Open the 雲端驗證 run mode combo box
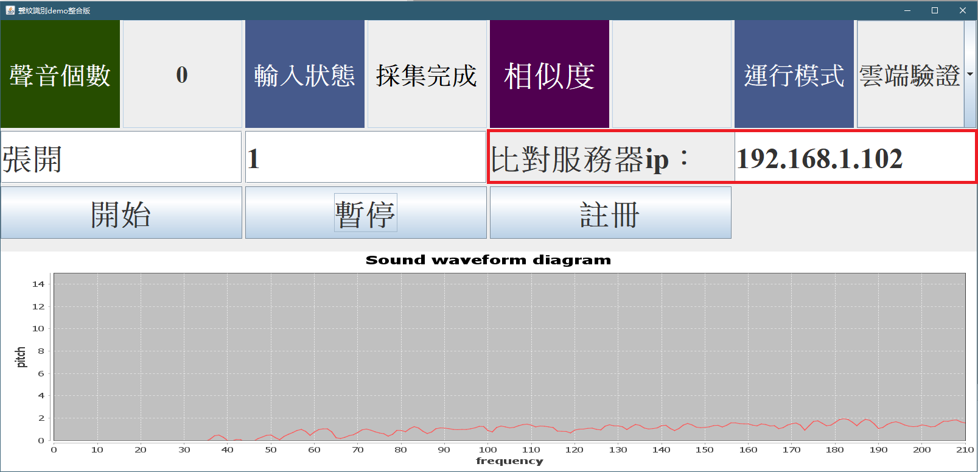 click(910, 74)
